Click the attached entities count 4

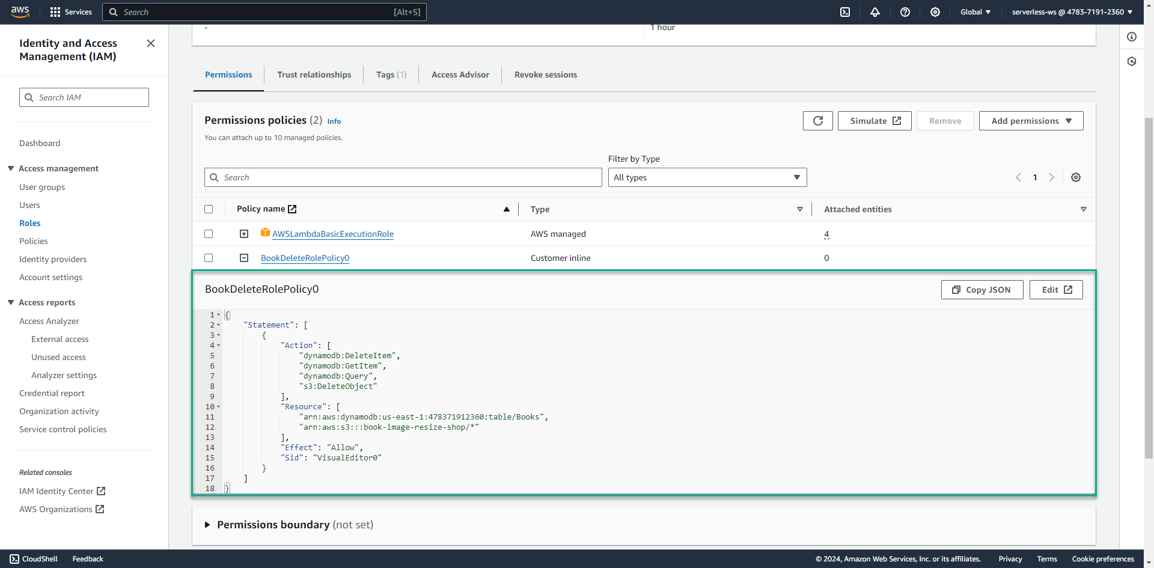(826, 234)
